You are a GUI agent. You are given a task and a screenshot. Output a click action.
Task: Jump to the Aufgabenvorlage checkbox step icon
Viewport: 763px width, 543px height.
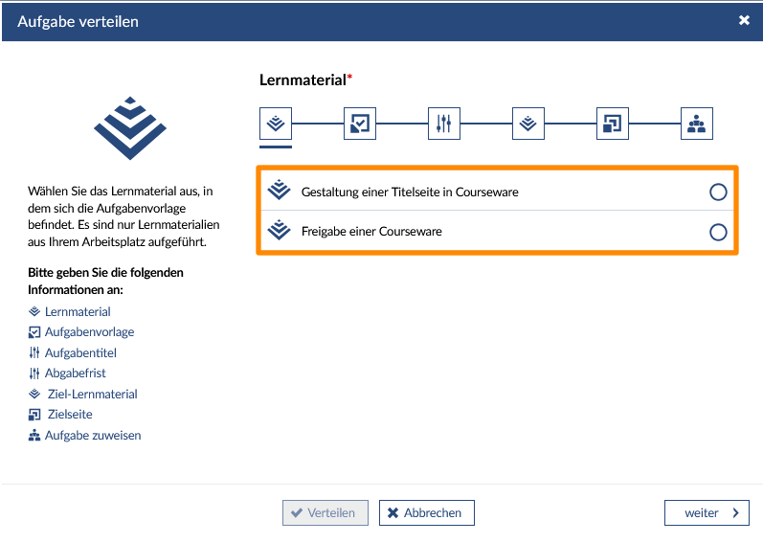click(360, 123)
